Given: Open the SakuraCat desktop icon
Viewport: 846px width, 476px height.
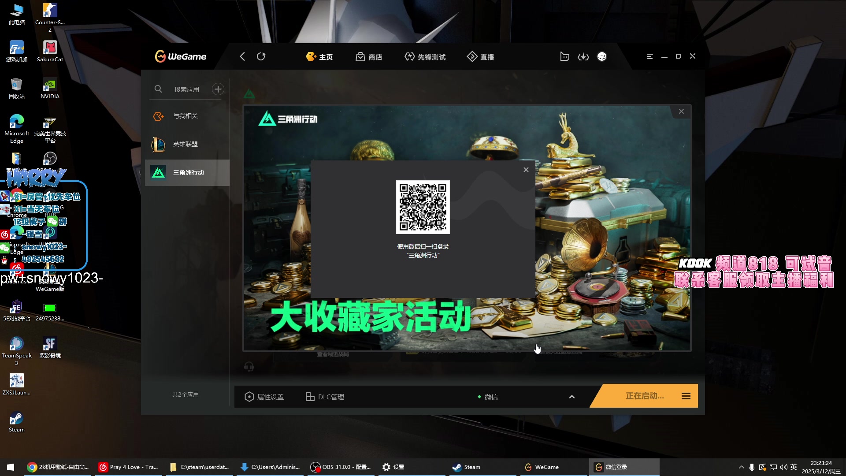Looking at the screenshot, I should click(50, 52).
